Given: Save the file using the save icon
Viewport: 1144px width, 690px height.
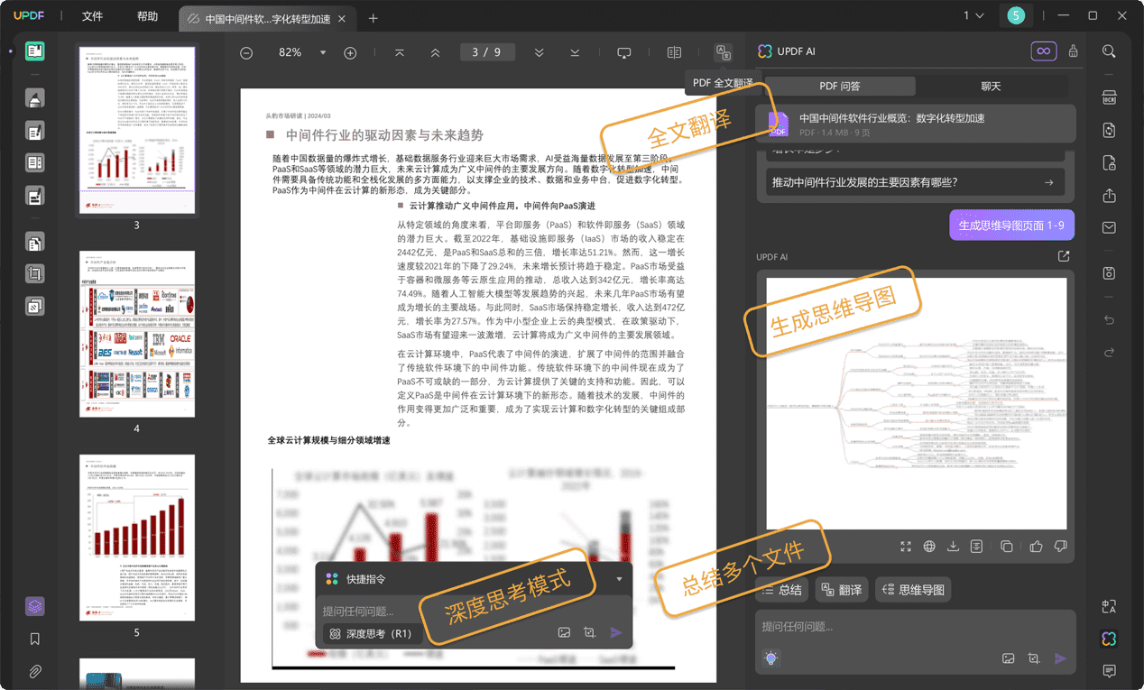Looking at the screenshot, I should click(x=1110, y=273).
